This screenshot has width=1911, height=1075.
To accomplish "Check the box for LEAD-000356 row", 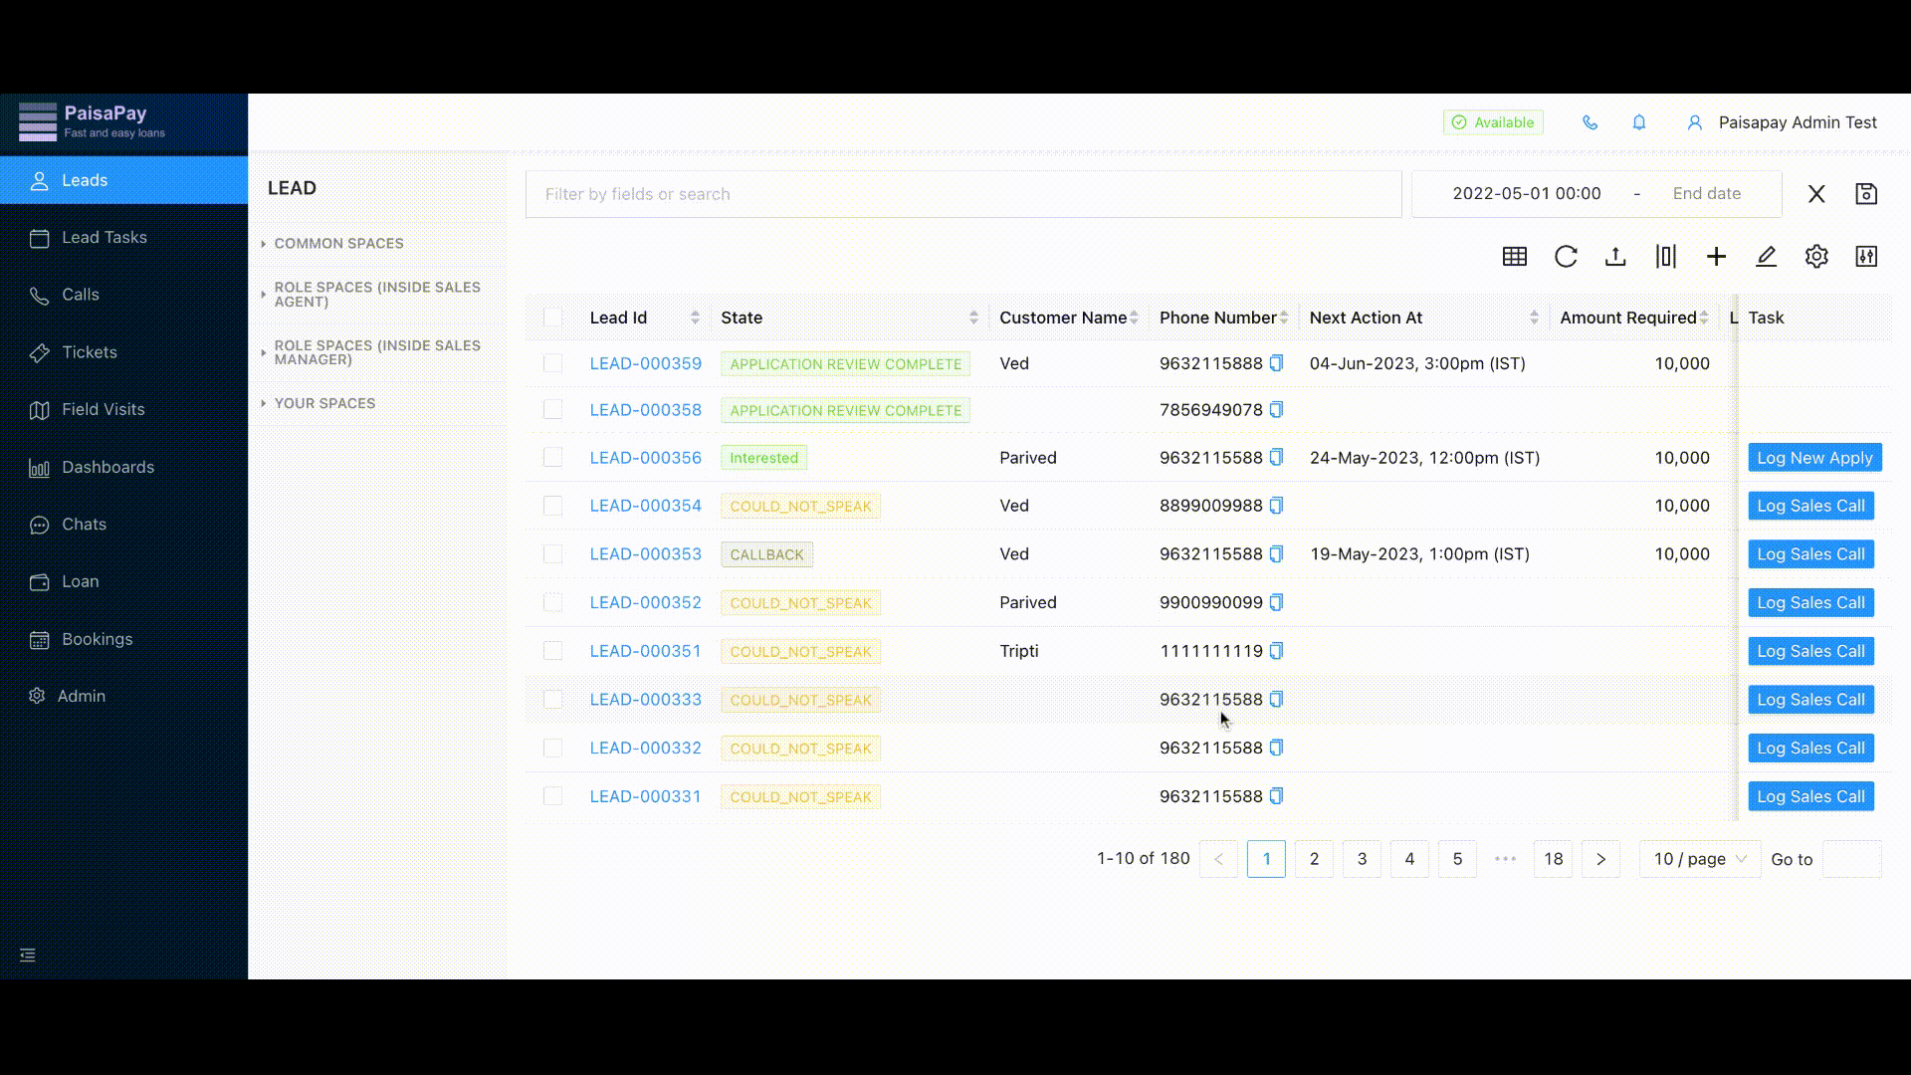I will tap(552, 458).
